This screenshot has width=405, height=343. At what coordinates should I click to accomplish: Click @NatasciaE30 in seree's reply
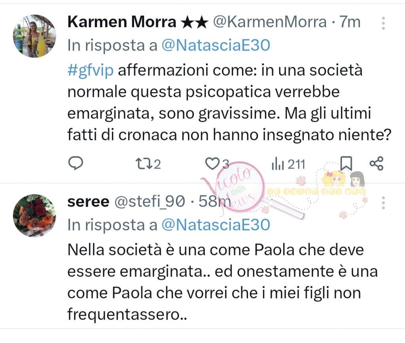(x=216, y=225)
